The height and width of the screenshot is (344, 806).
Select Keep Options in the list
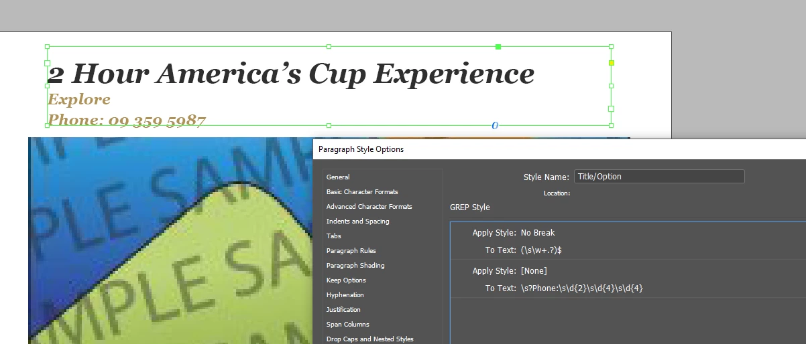click(x=346, y=280)
